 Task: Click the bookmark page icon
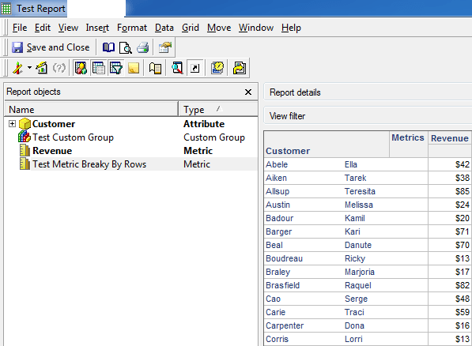[155, 68]
